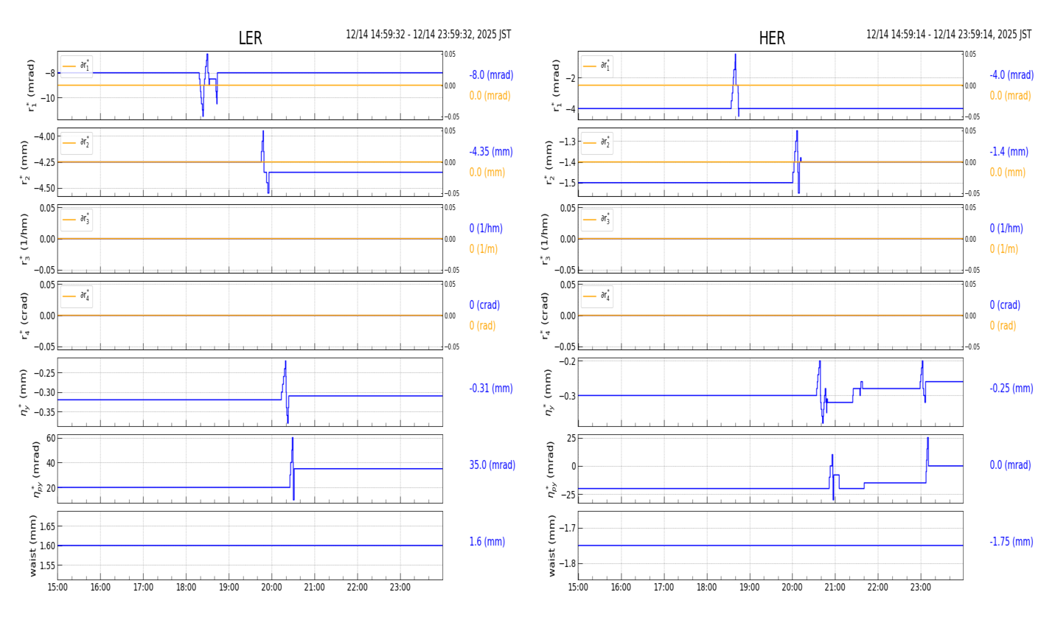Click the -0.25 (mm) value in HER

(1011, 389)
